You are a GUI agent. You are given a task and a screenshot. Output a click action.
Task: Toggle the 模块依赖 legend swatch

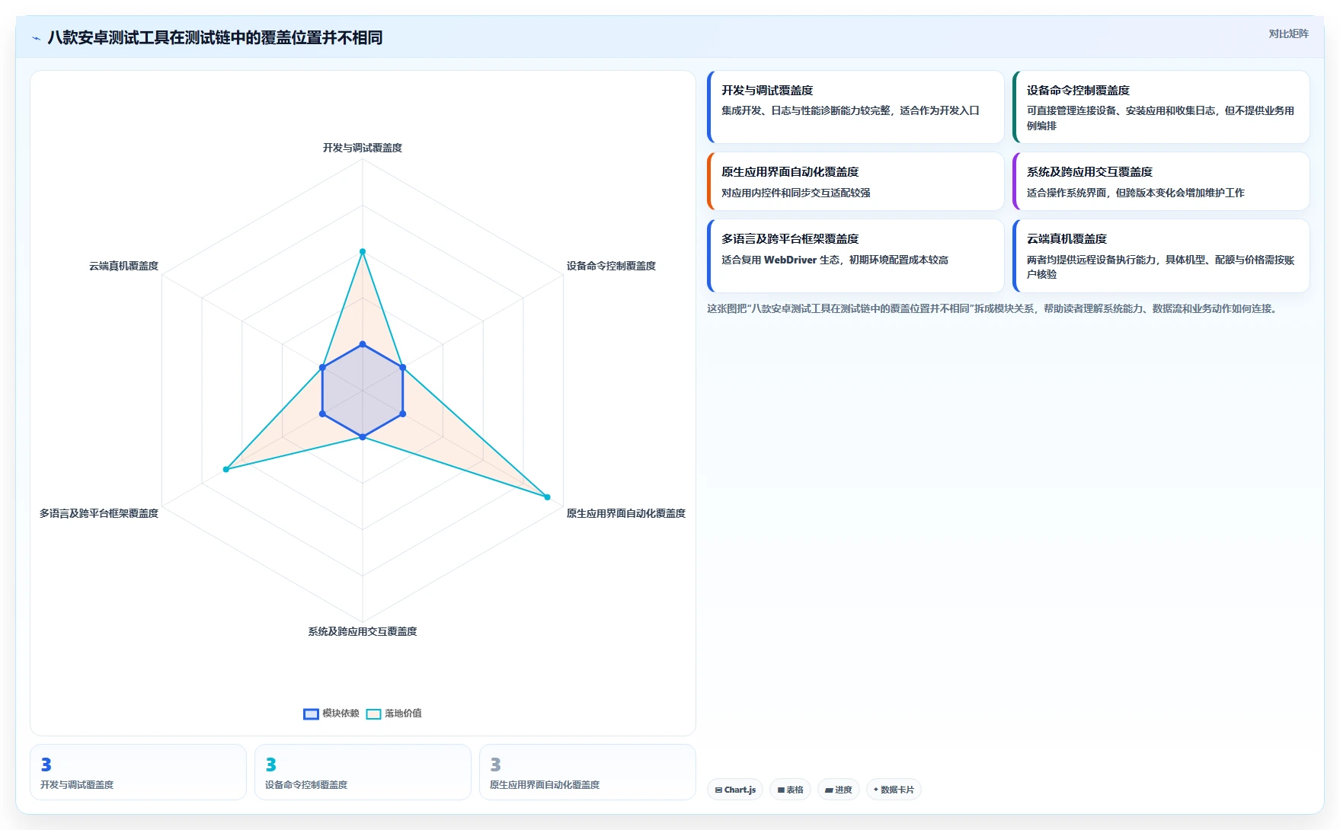pyautogui.click(x=311, y=714)
